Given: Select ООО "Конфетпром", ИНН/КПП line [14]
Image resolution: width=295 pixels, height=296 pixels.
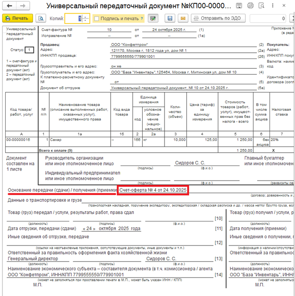Looking at the screenshot, I should (x=66, y=275).
